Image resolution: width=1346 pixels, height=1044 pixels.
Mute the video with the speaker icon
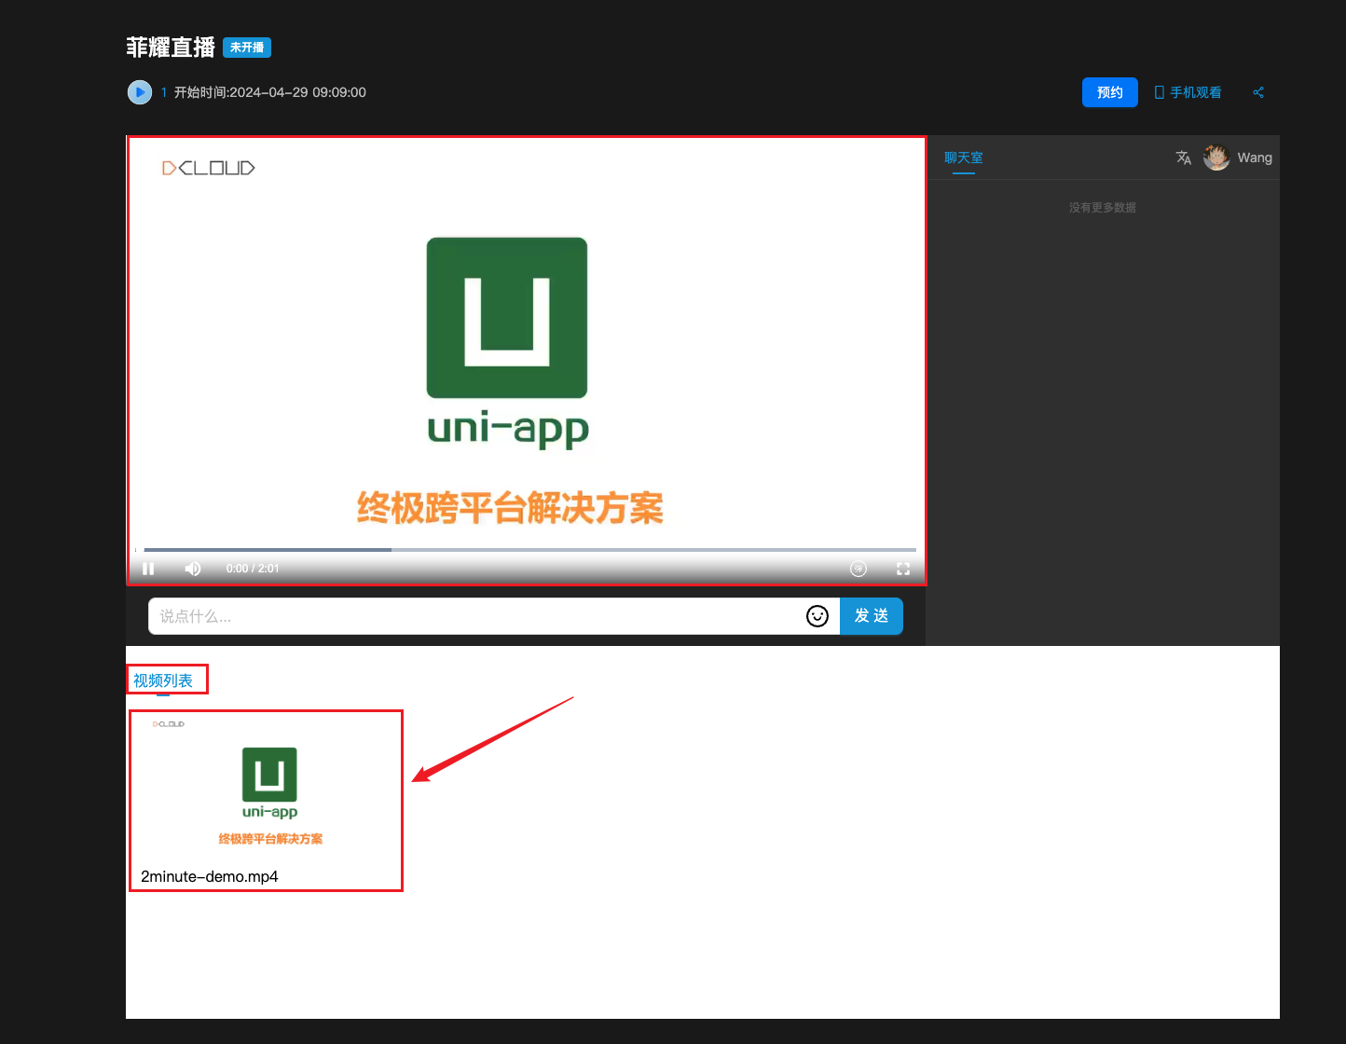pos(193,569)
